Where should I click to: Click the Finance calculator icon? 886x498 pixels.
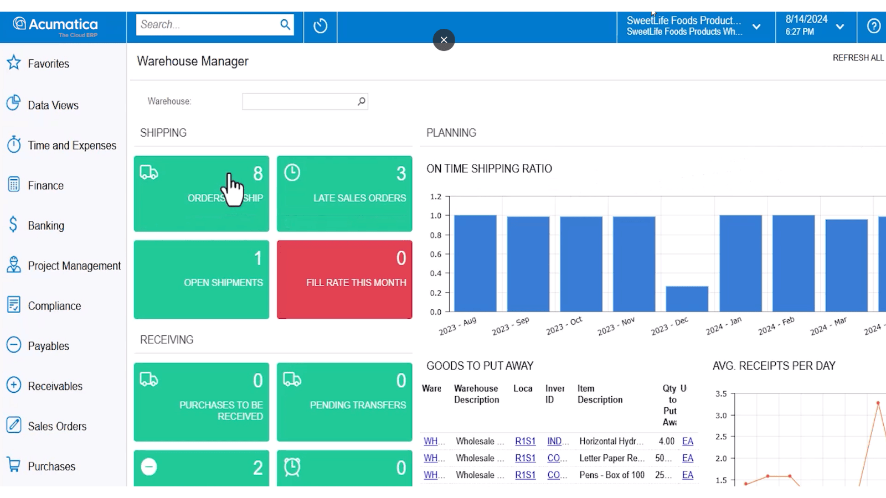(14, 184)
